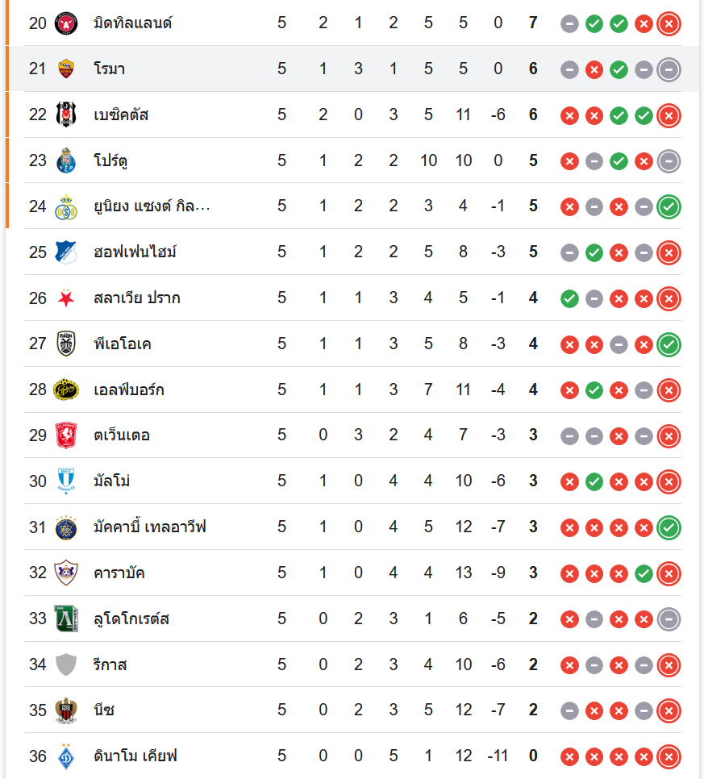Viewport: 704px width, 779px height.
Task: Select the มัลโม่ team name
Action: click(x=112, y=481)
